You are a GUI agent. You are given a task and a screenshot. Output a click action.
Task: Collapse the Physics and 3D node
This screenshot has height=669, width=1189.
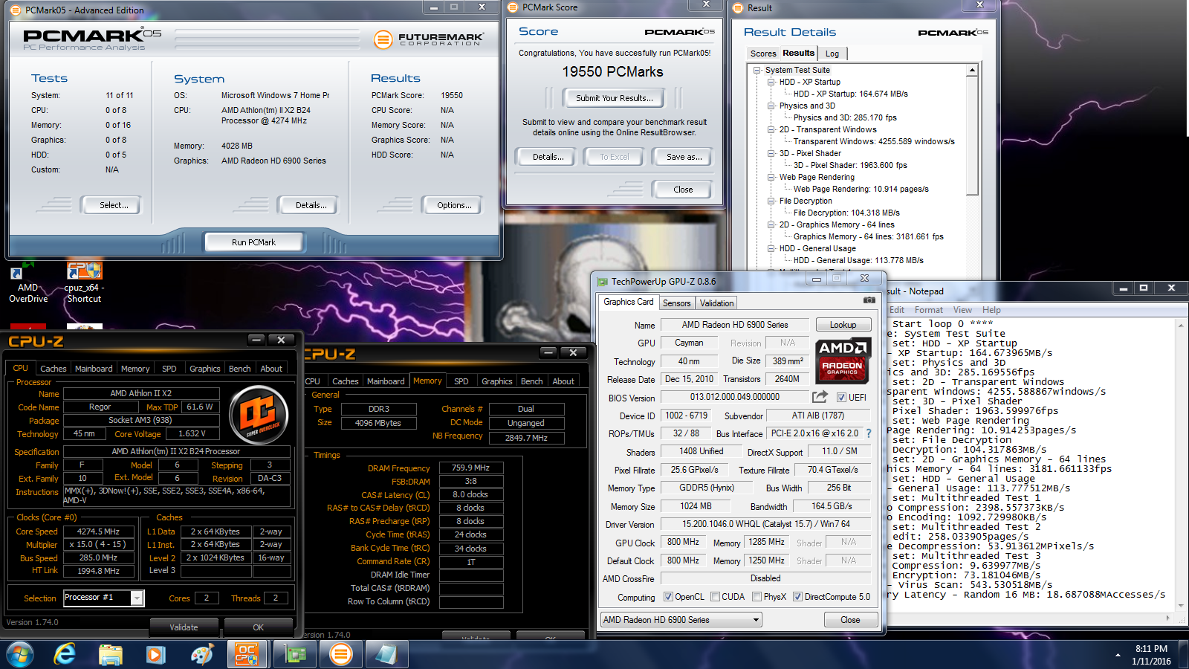771,106
